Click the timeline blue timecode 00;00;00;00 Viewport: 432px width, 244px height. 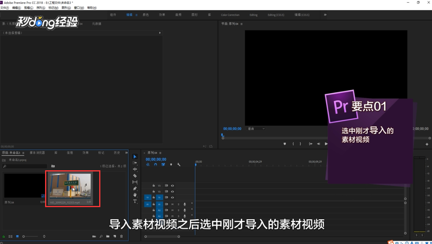156,159
